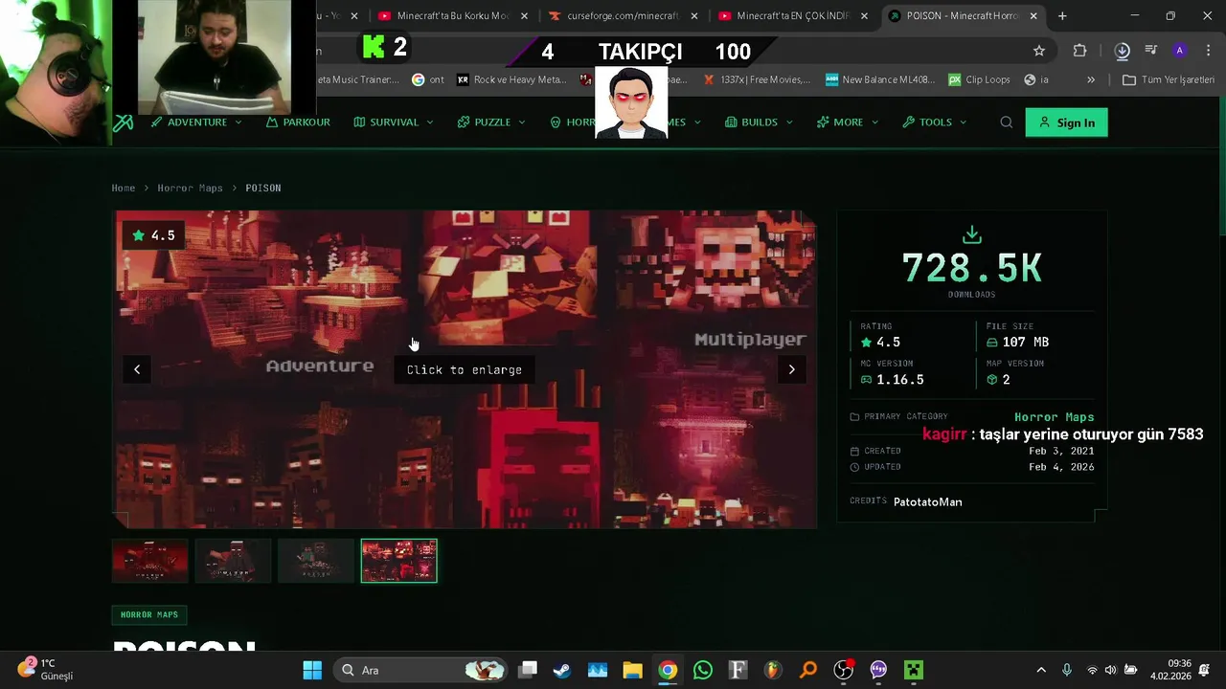1226x689 pixels.
Task: Open the Minecraft creeper icon in taskbar
Action: [914, 670]
